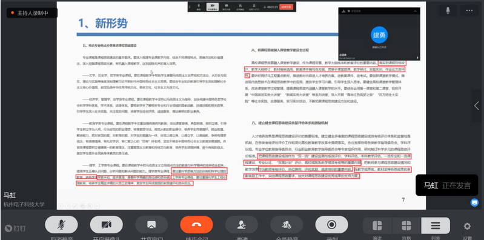The width and height of the screenshot is (484, 240).
Task: Toggle camera in floating sharing toolbar
Action: [x=213, y=7]
